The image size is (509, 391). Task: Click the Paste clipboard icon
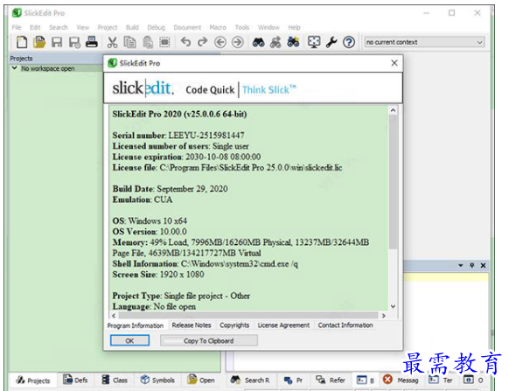tap(148, 42)
